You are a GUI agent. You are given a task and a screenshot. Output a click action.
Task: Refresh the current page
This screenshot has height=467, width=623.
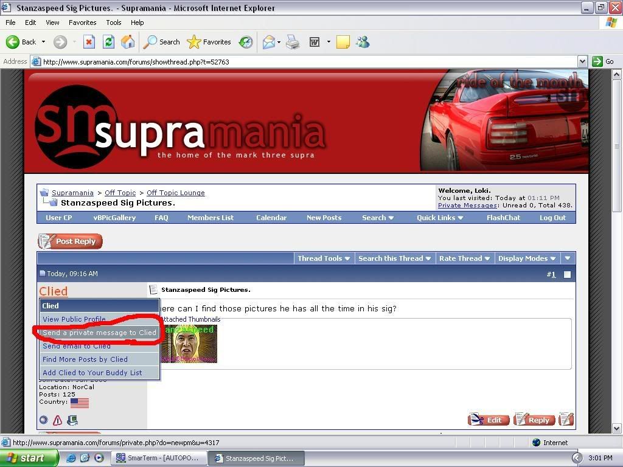coord(108,42)
